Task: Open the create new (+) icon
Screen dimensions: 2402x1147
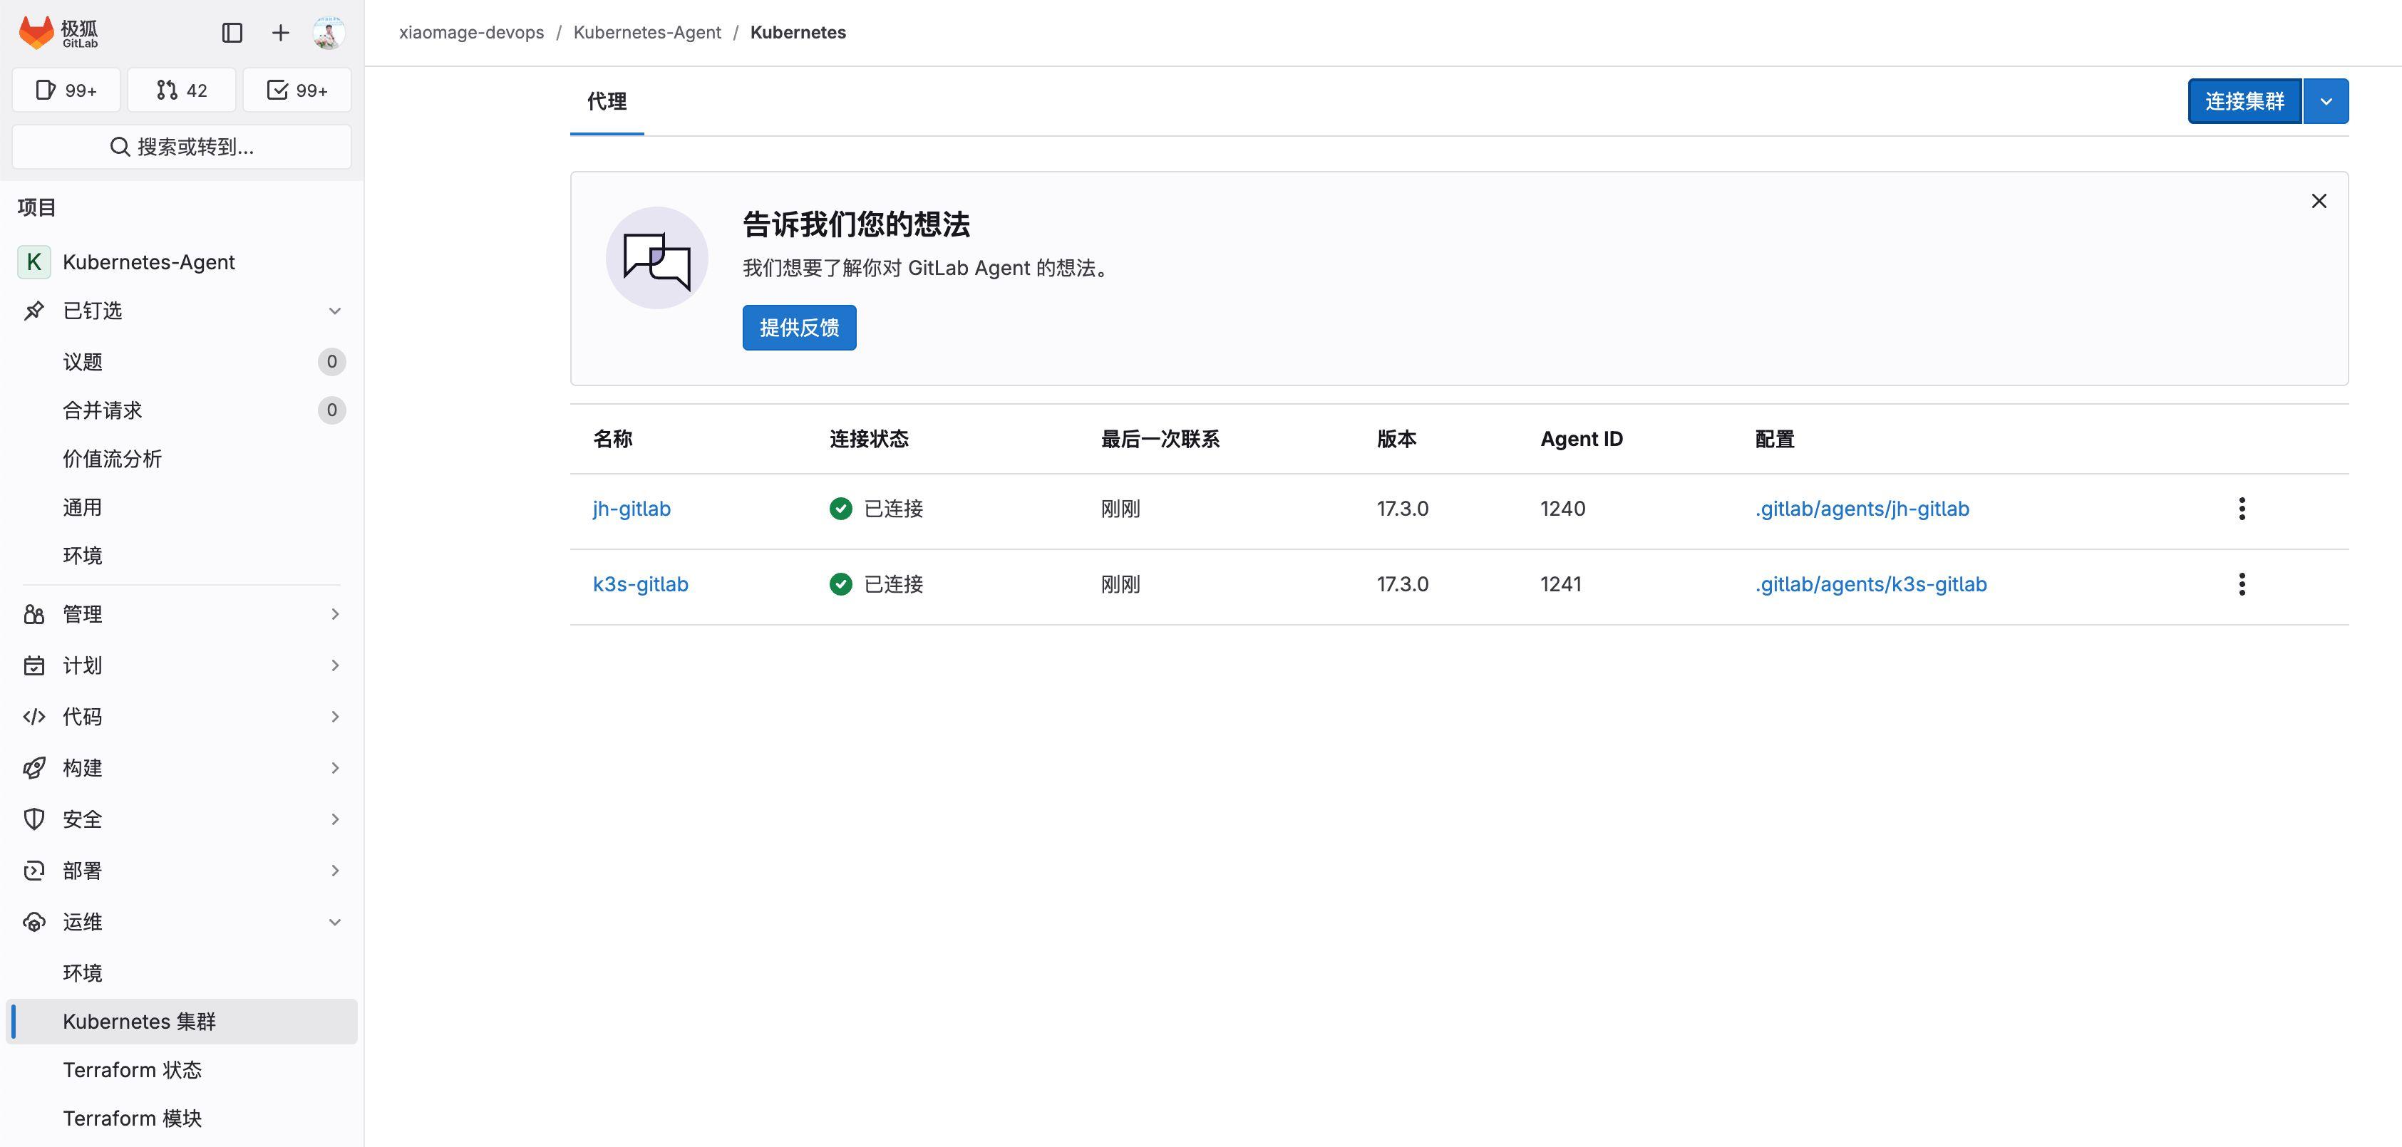Action: 279,33
